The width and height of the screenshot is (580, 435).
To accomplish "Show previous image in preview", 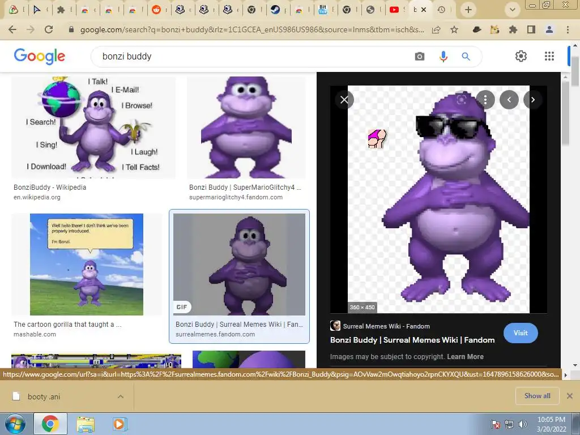I will tap(509, 100).
